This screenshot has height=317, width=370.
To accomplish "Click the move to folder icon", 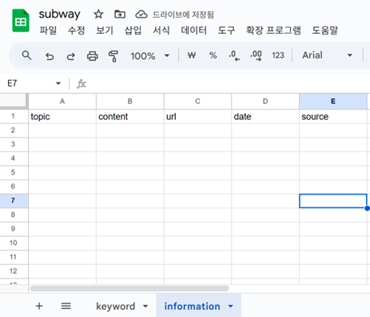I will coord(120,14).
